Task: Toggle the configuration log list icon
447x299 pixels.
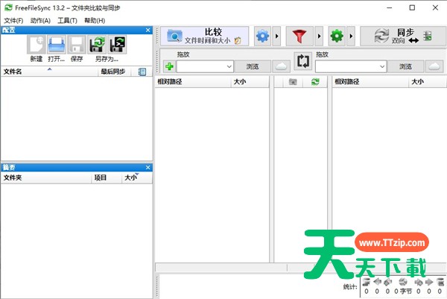Action: coord(142,72)
